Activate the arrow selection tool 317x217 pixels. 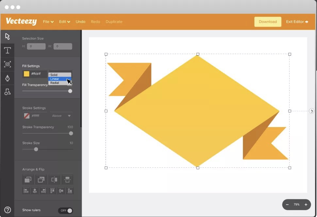coord(7,36)
